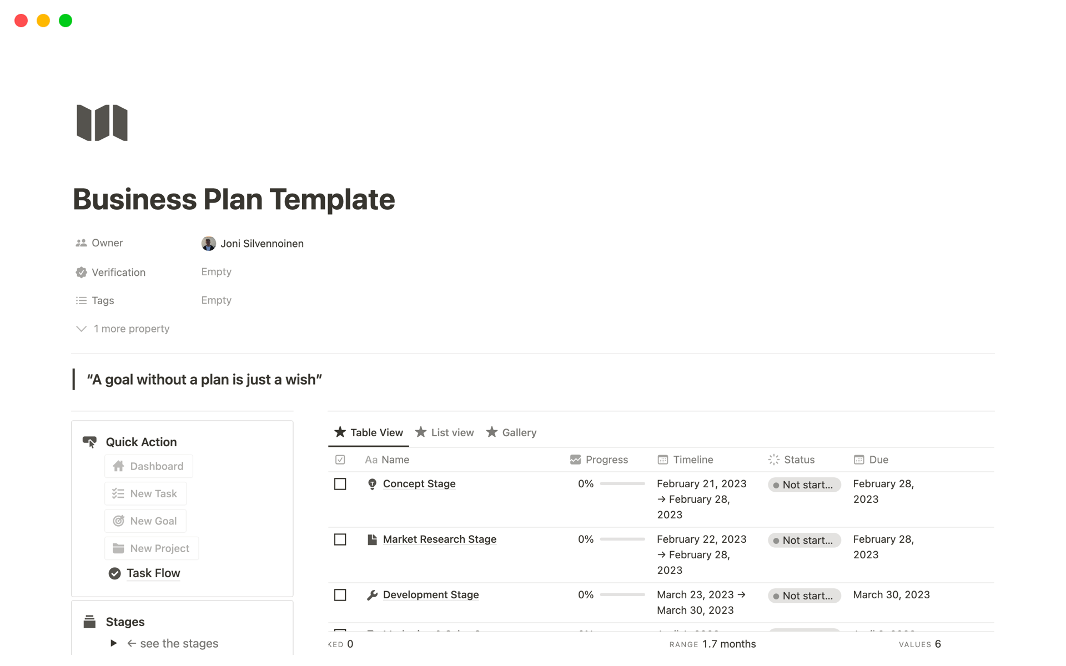
Task: Click the Task Flow icon in sidebar
Action: point(114,573)
